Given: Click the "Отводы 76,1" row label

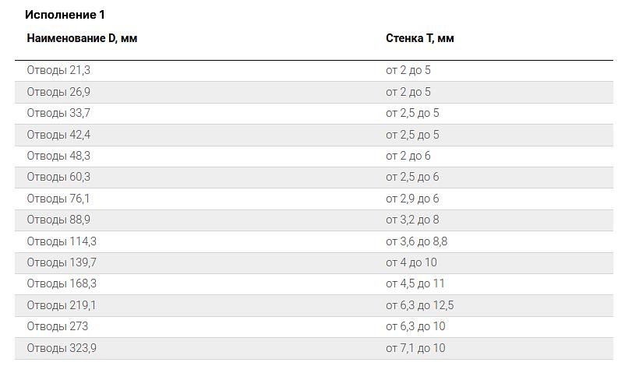Looking at the screenshot, I should [x=58, y=199].
